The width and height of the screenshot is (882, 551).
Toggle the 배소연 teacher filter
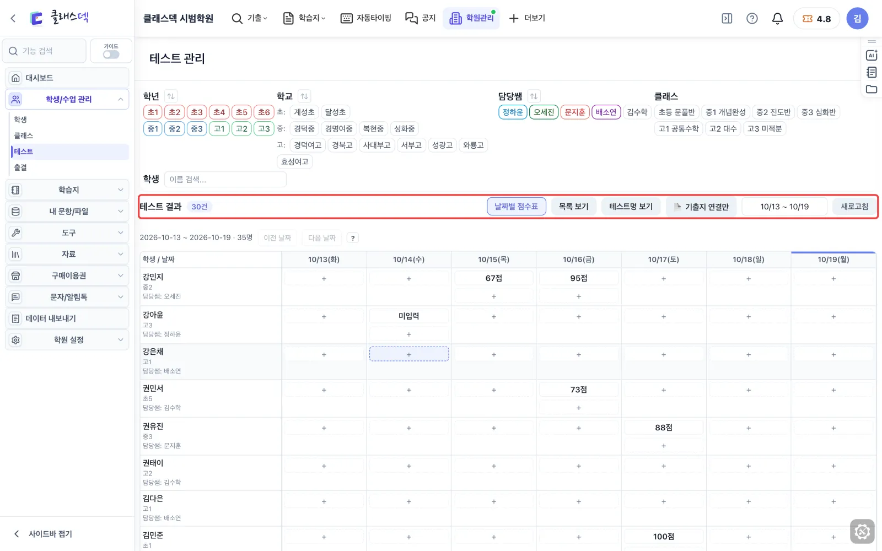606,112
